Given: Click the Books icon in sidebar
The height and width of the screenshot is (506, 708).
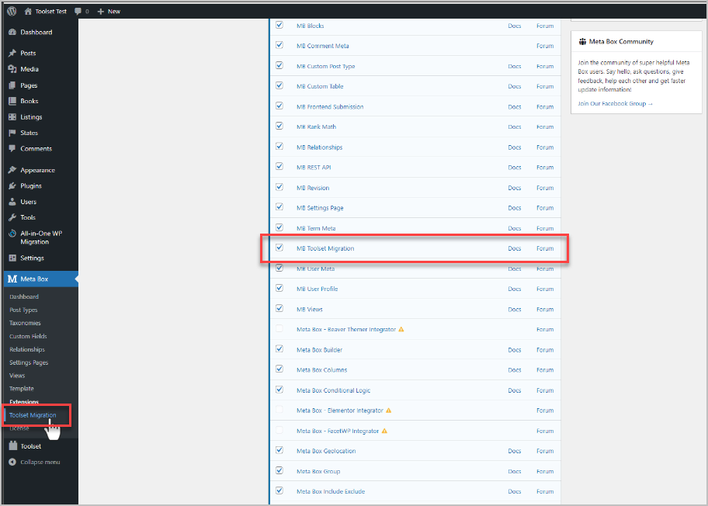Looking at the screenshot, I should pos(12,101).
